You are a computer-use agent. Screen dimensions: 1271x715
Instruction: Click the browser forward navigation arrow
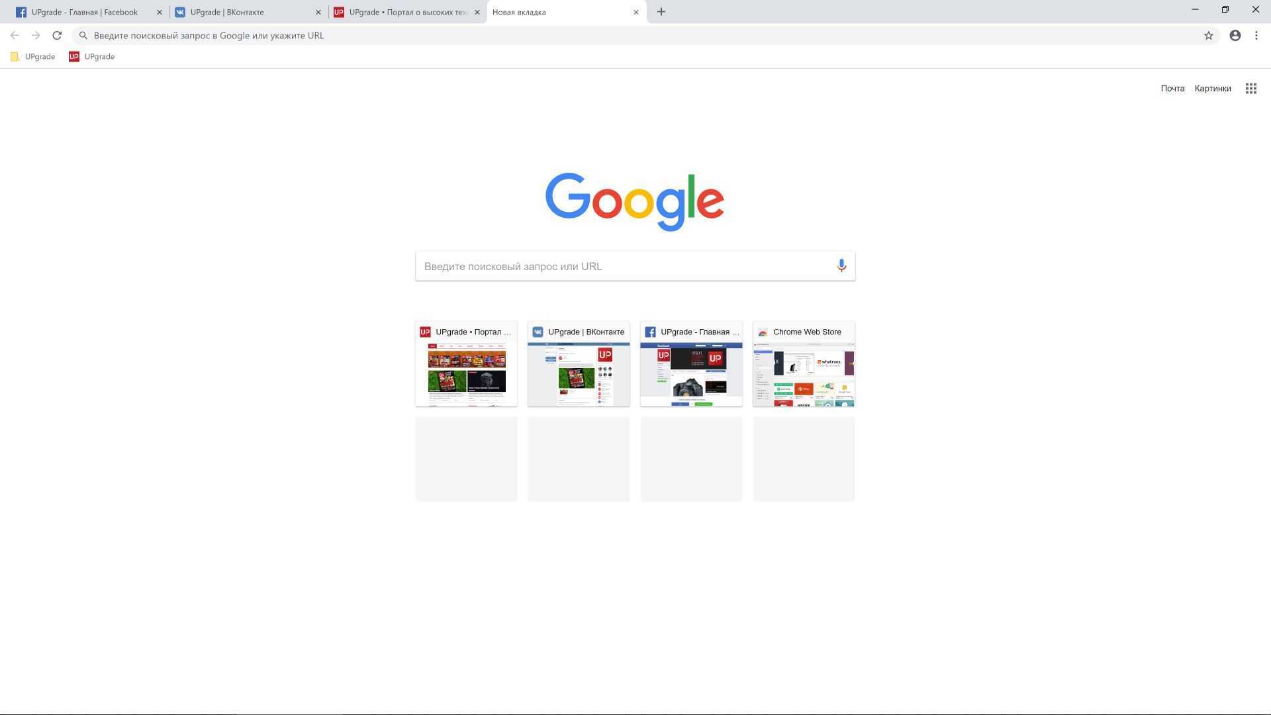tap(35, 35)
